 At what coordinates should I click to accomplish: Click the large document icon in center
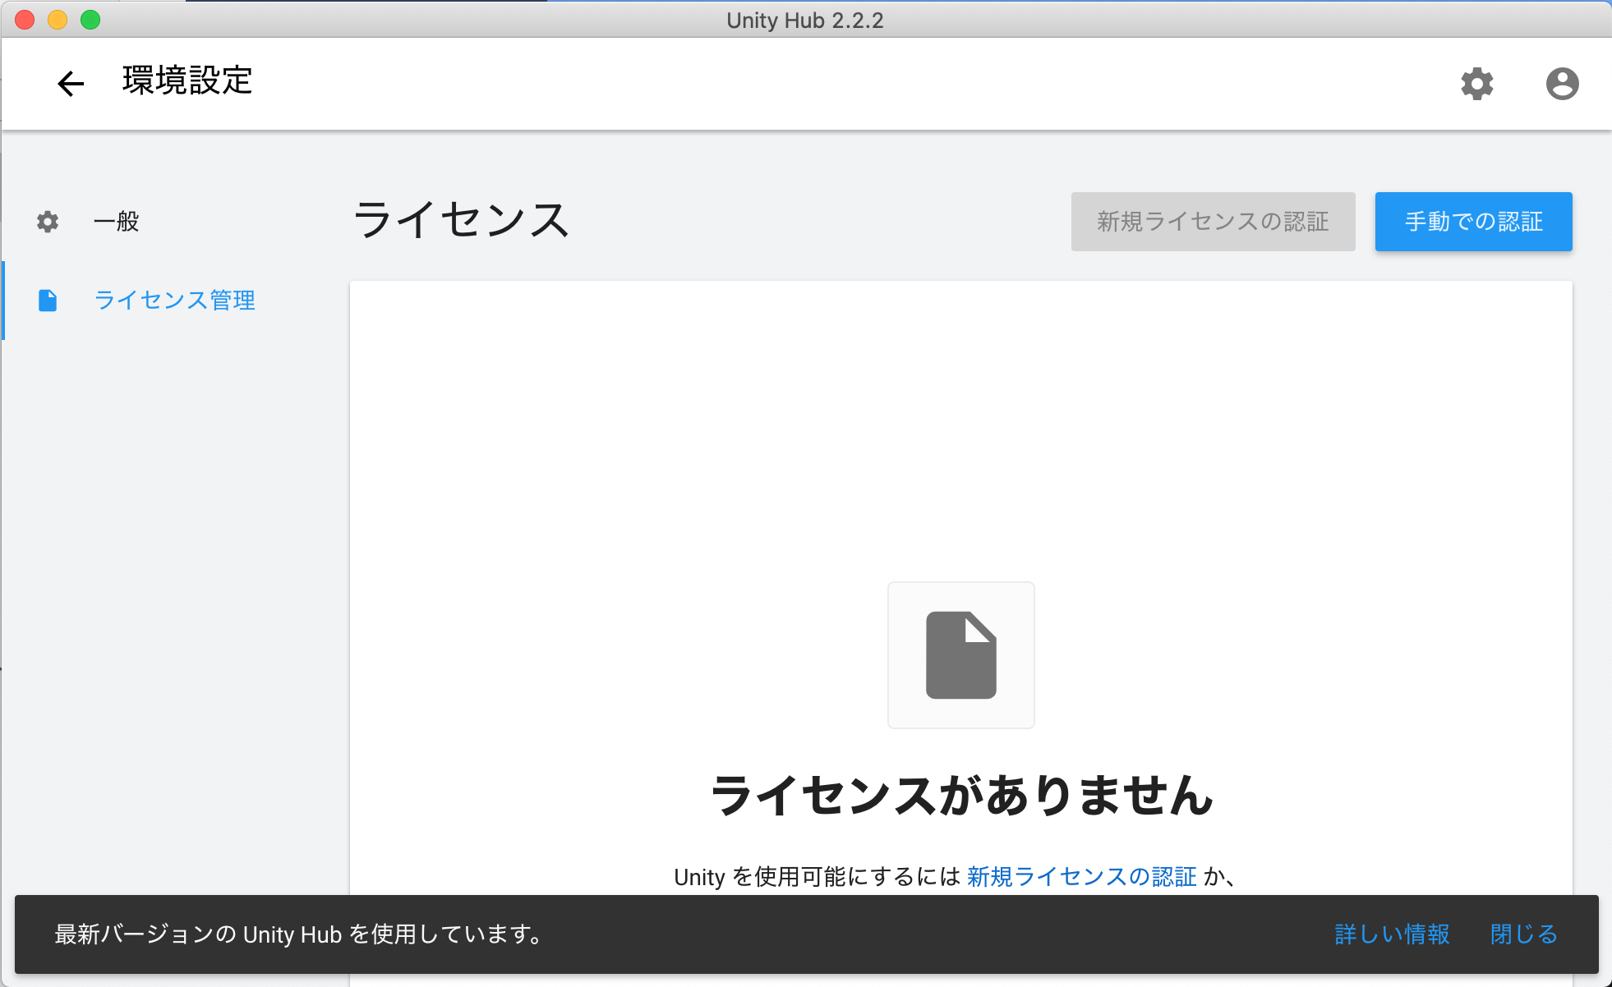pyautogui.click(x=960, y=654)
